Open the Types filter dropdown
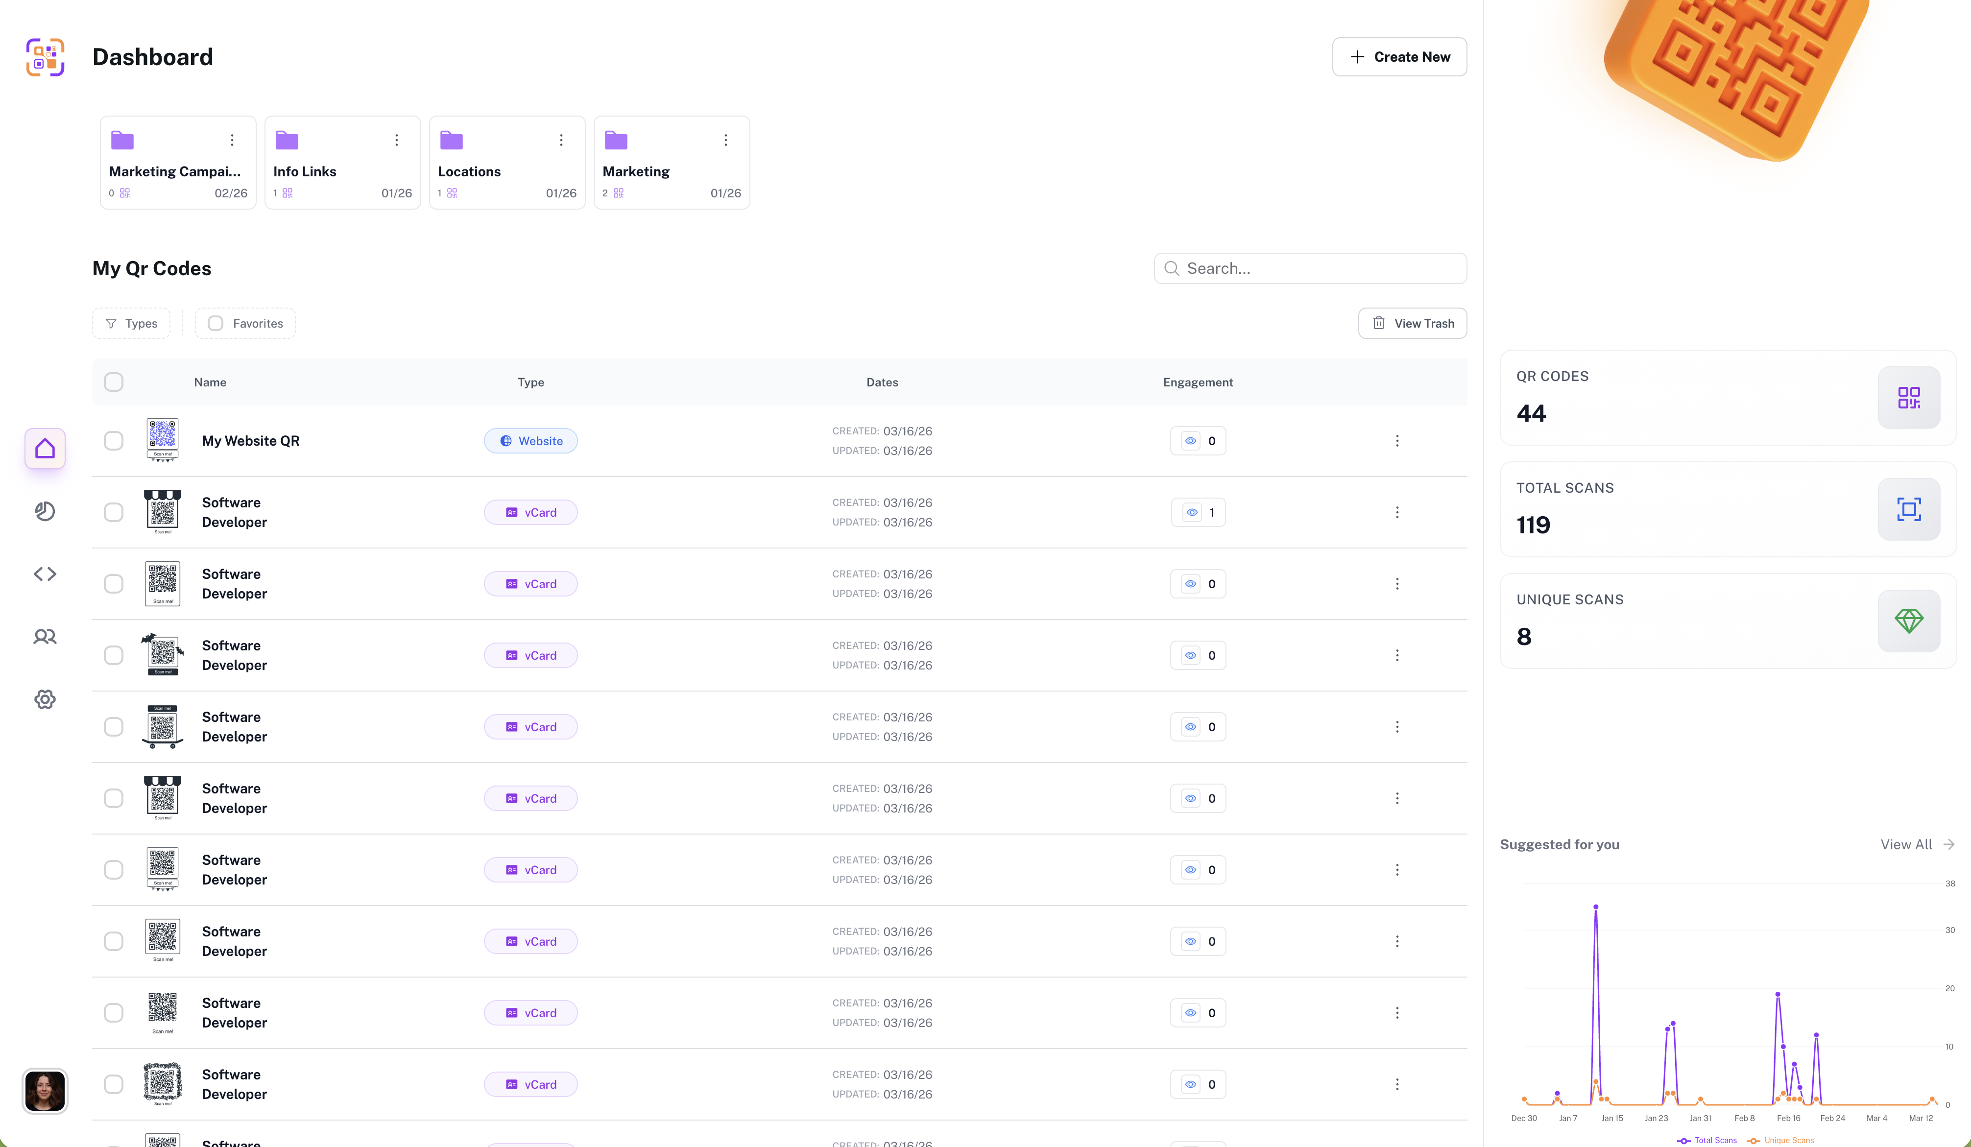This screenshot has height=1147, width=1971. pyautogui.click(x=131, y=323)
